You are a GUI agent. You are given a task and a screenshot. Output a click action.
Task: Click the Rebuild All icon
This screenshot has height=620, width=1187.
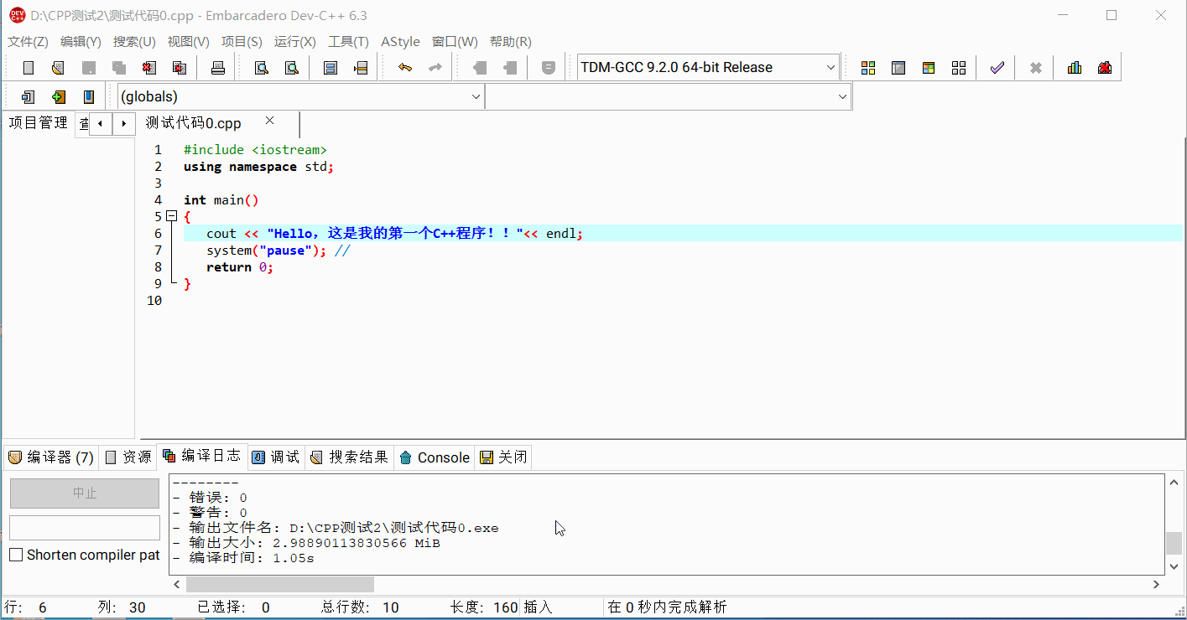click(959, 68)
